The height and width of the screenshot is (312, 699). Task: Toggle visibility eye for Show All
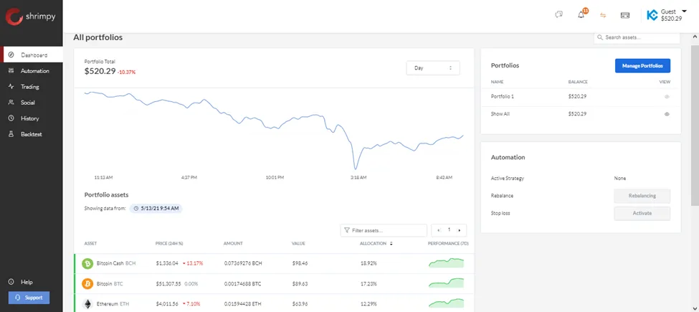[667, 114]
